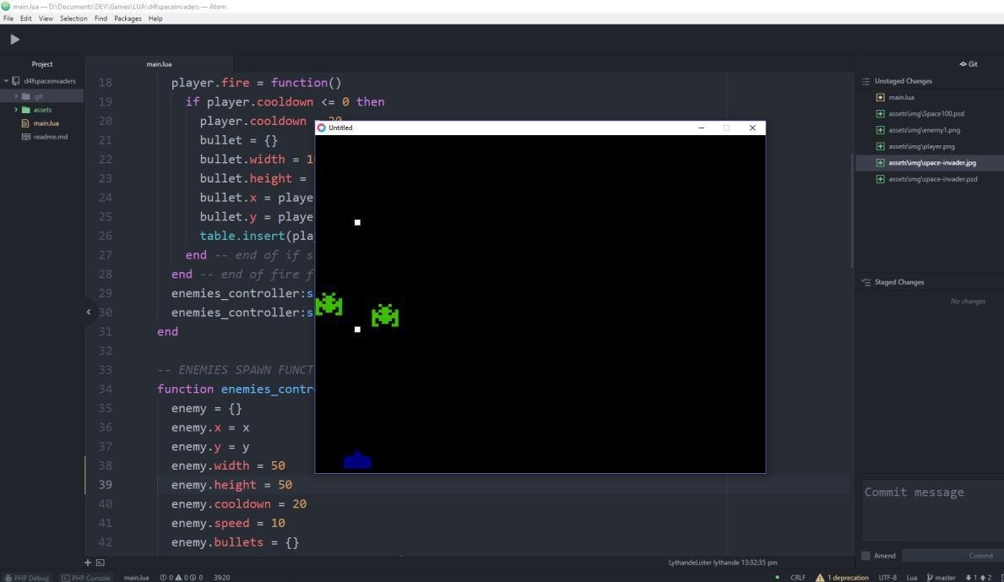
Task: Click line number 39 in gutter
Action: coord(105,486)
